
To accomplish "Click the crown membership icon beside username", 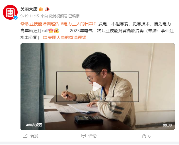I will (41, 9).
